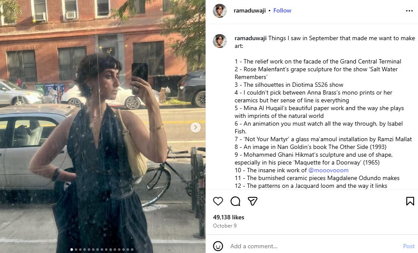
Task: Open the three-dot more options menu
Action: (x=409, y=11)
